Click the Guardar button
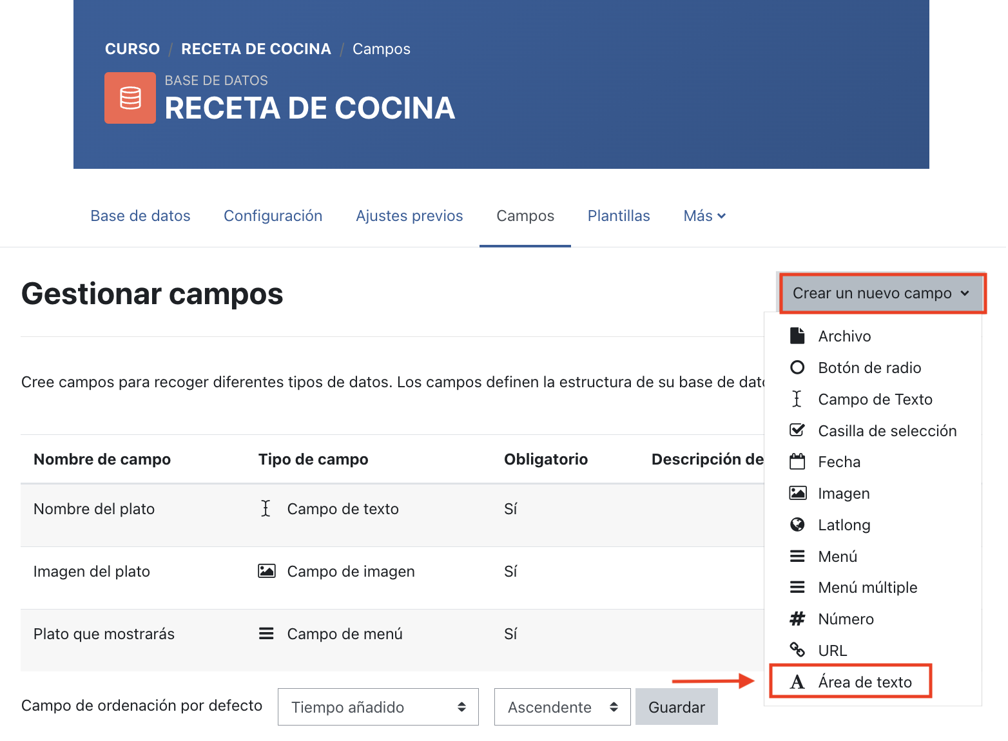This screenshot has height=741, width=1008. click(x=677, y=707)
